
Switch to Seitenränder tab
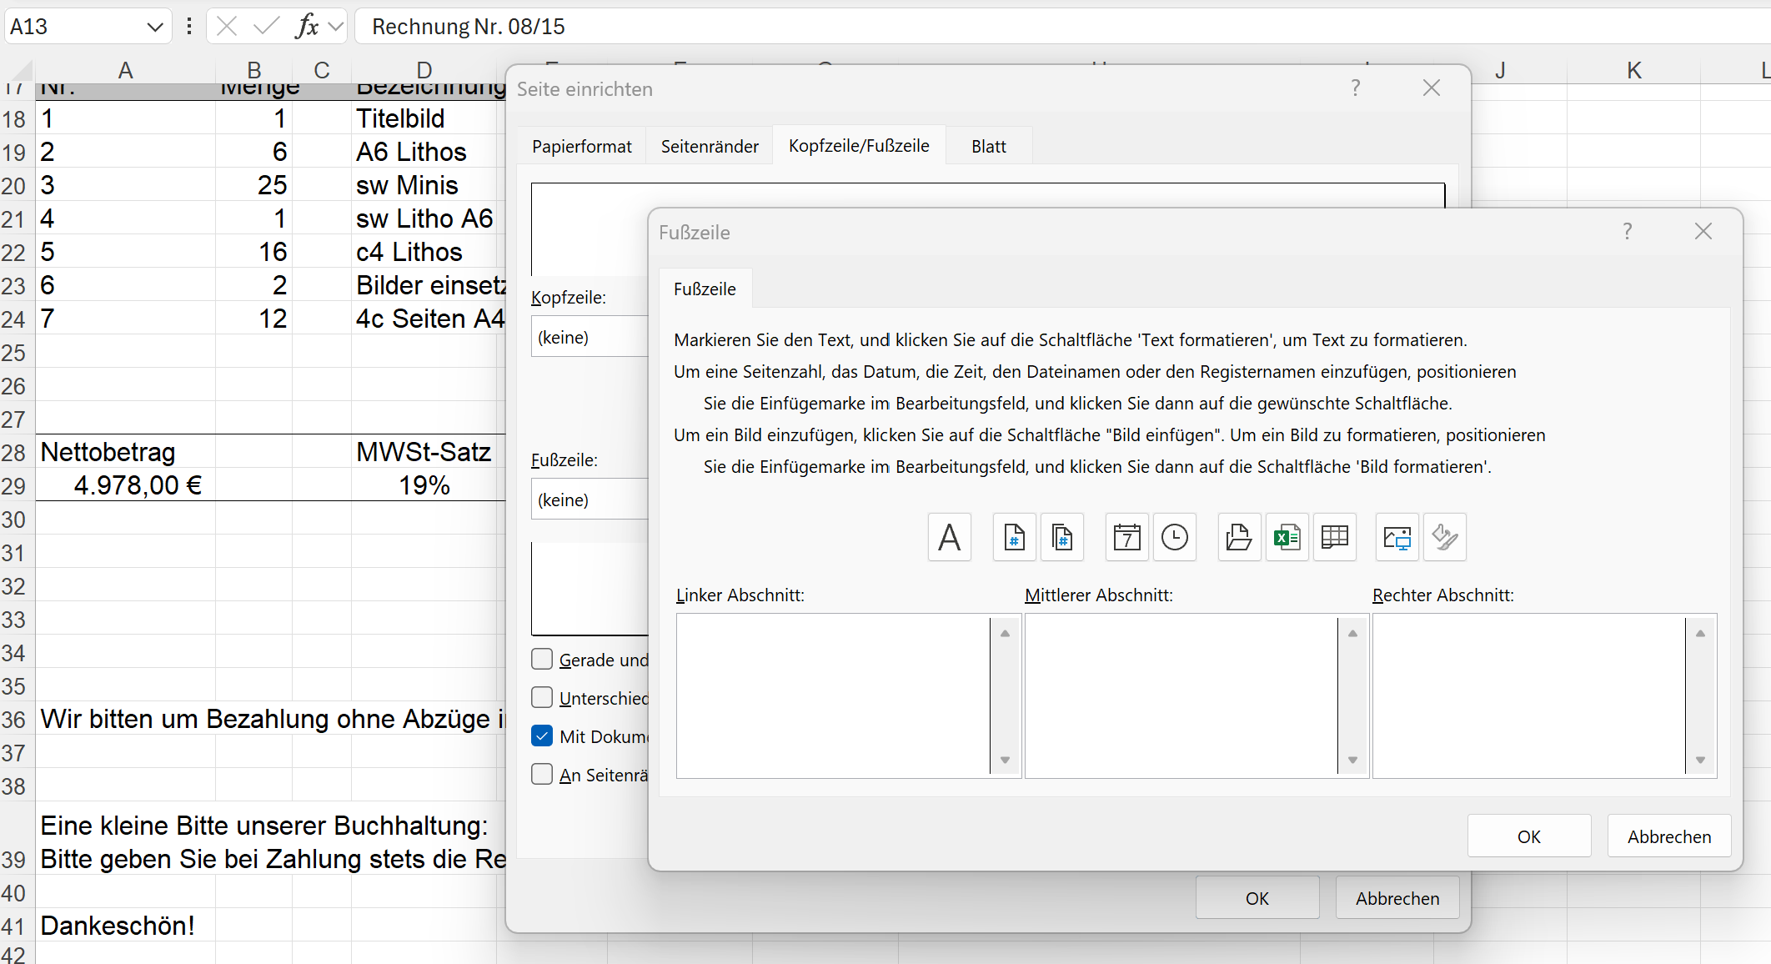[x=710, y=147]
